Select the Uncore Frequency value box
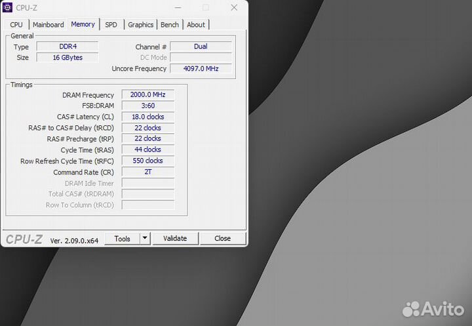 (201, 68)
